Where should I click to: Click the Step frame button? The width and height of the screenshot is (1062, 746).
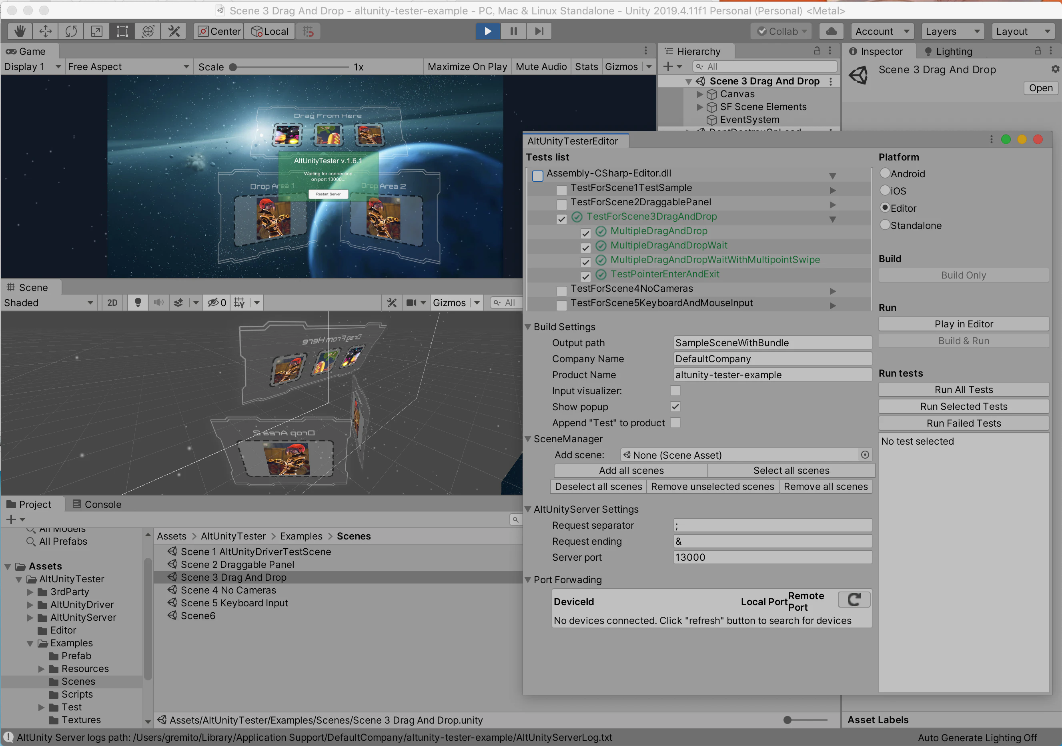539,32
